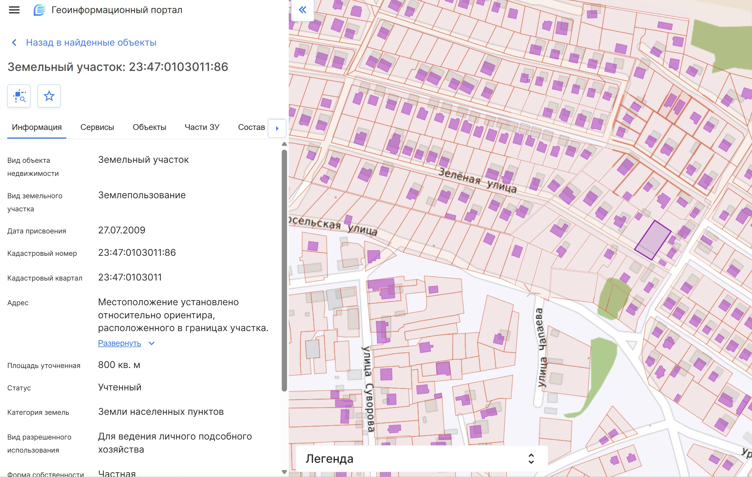
Task: Select the Части ЗУ tab
Action: click(x=202, y=127)
